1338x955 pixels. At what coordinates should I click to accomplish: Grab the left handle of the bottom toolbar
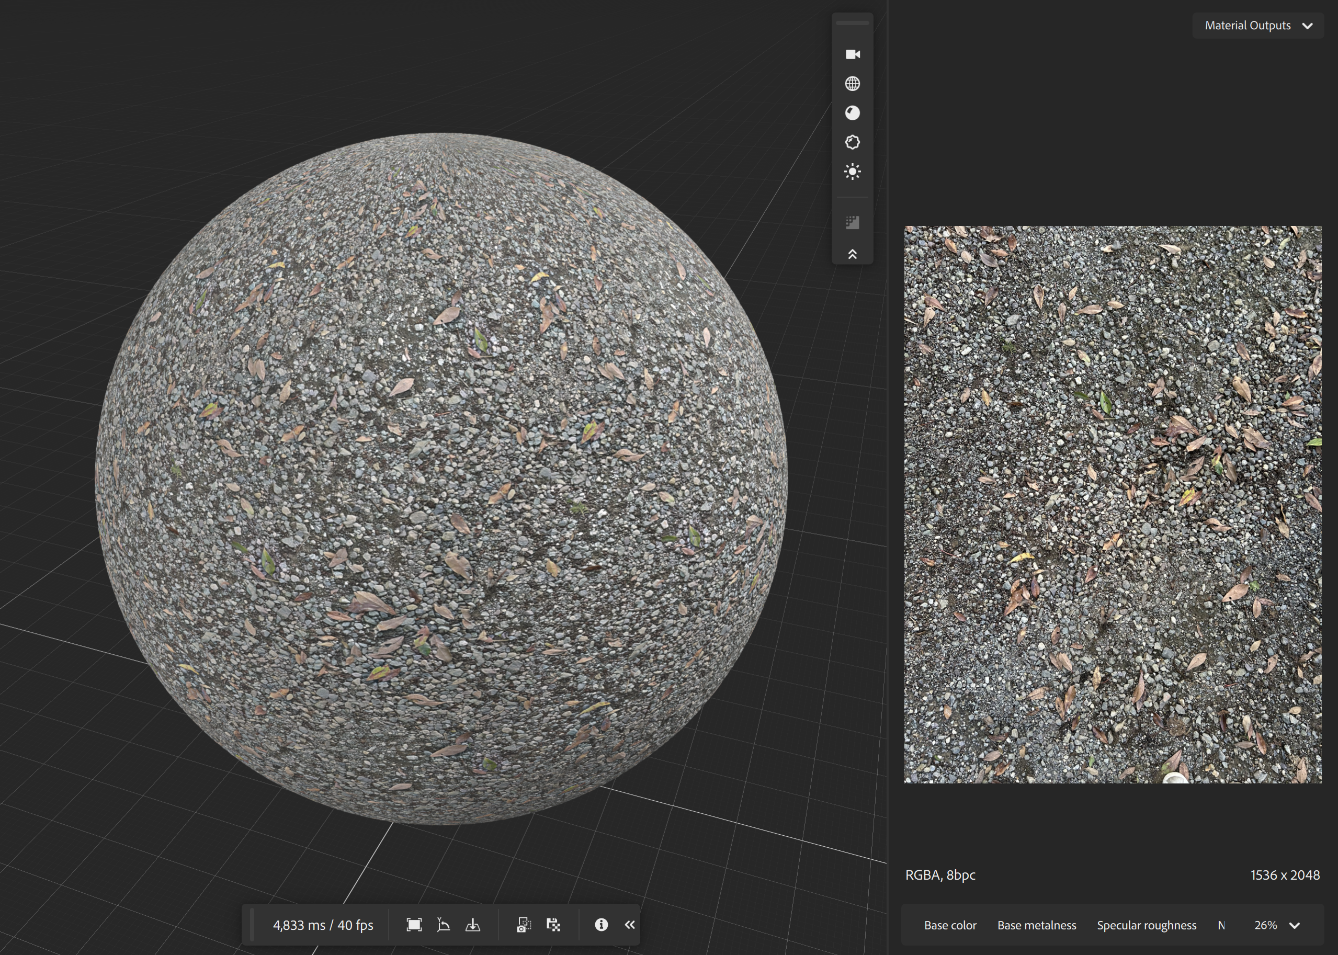(x=252, y=925)
